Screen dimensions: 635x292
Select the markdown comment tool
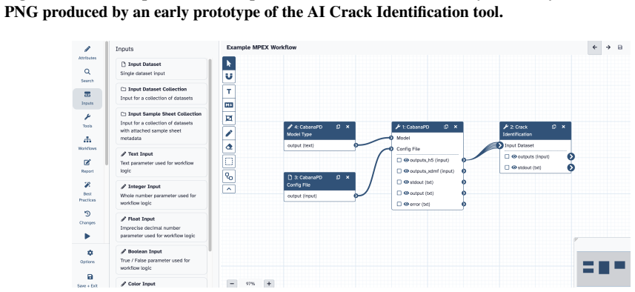229,105
